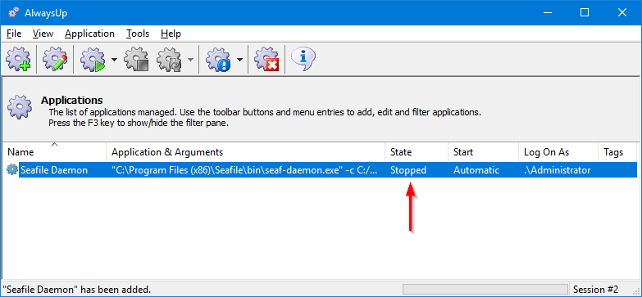
Task: Click the Restart Application gear icon
Action: (x=169, y=60)
